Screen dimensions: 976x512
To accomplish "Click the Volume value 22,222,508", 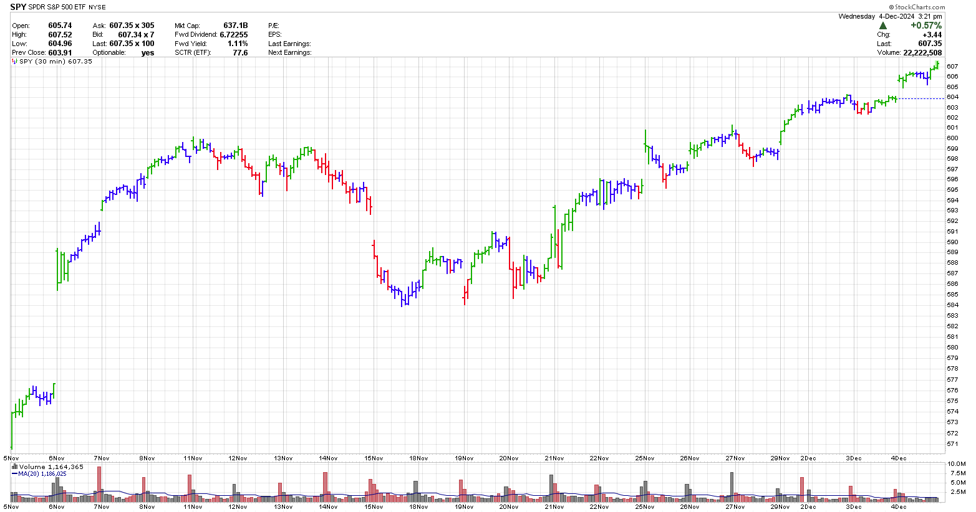I will [922, 53].
